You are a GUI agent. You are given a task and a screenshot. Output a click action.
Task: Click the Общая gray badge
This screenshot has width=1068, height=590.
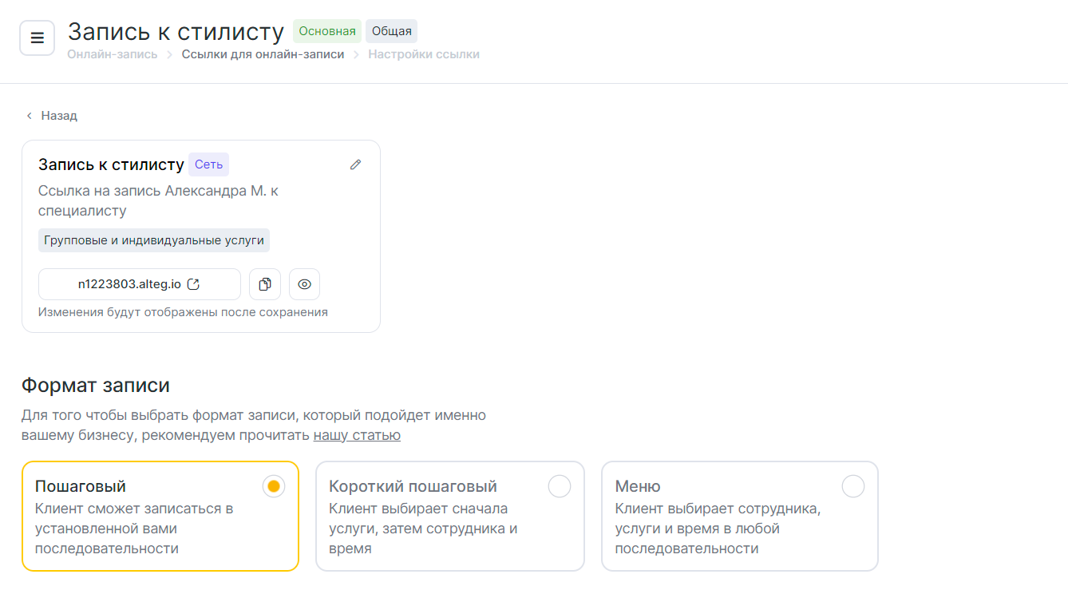[392, 31]
